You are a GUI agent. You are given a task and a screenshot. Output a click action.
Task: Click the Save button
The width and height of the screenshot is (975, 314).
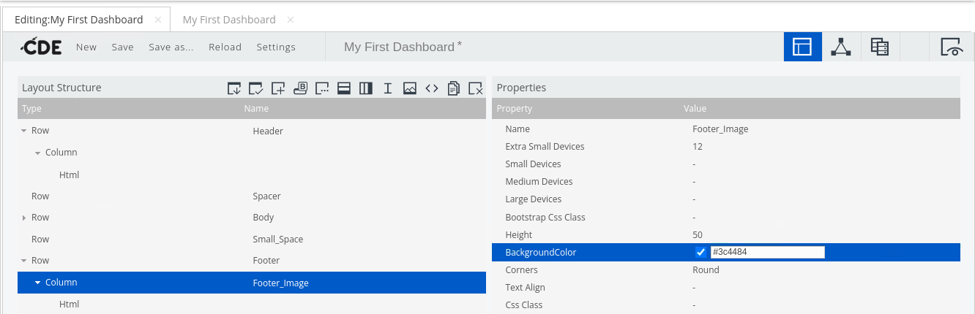(x=122, y=47)
